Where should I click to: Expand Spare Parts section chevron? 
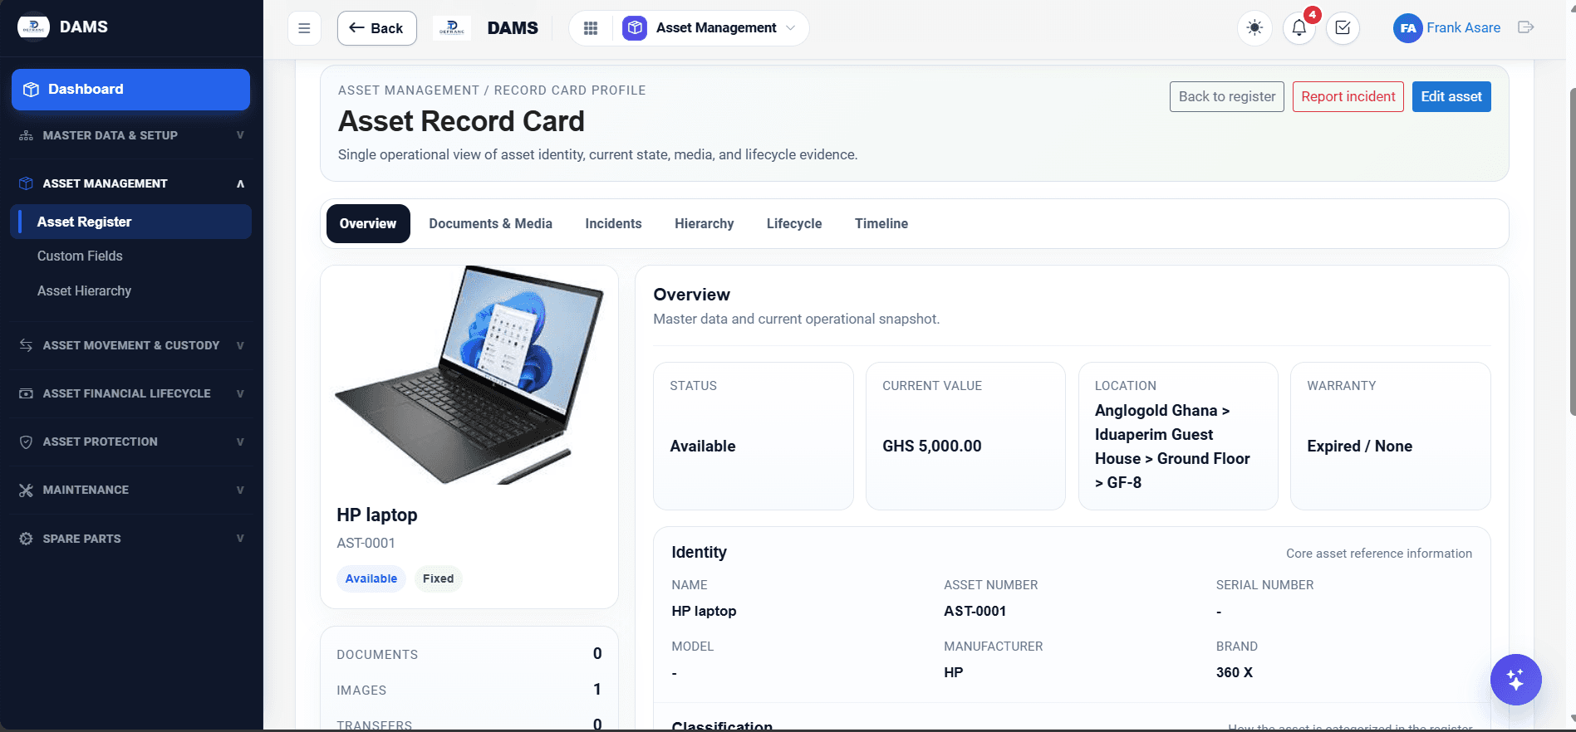click(x=240, y=539)
